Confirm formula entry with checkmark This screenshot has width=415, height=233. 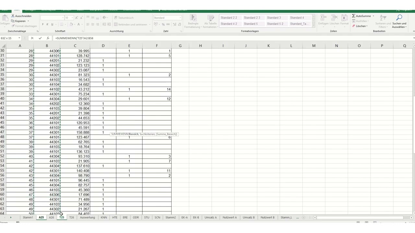(x=40, y=38)
